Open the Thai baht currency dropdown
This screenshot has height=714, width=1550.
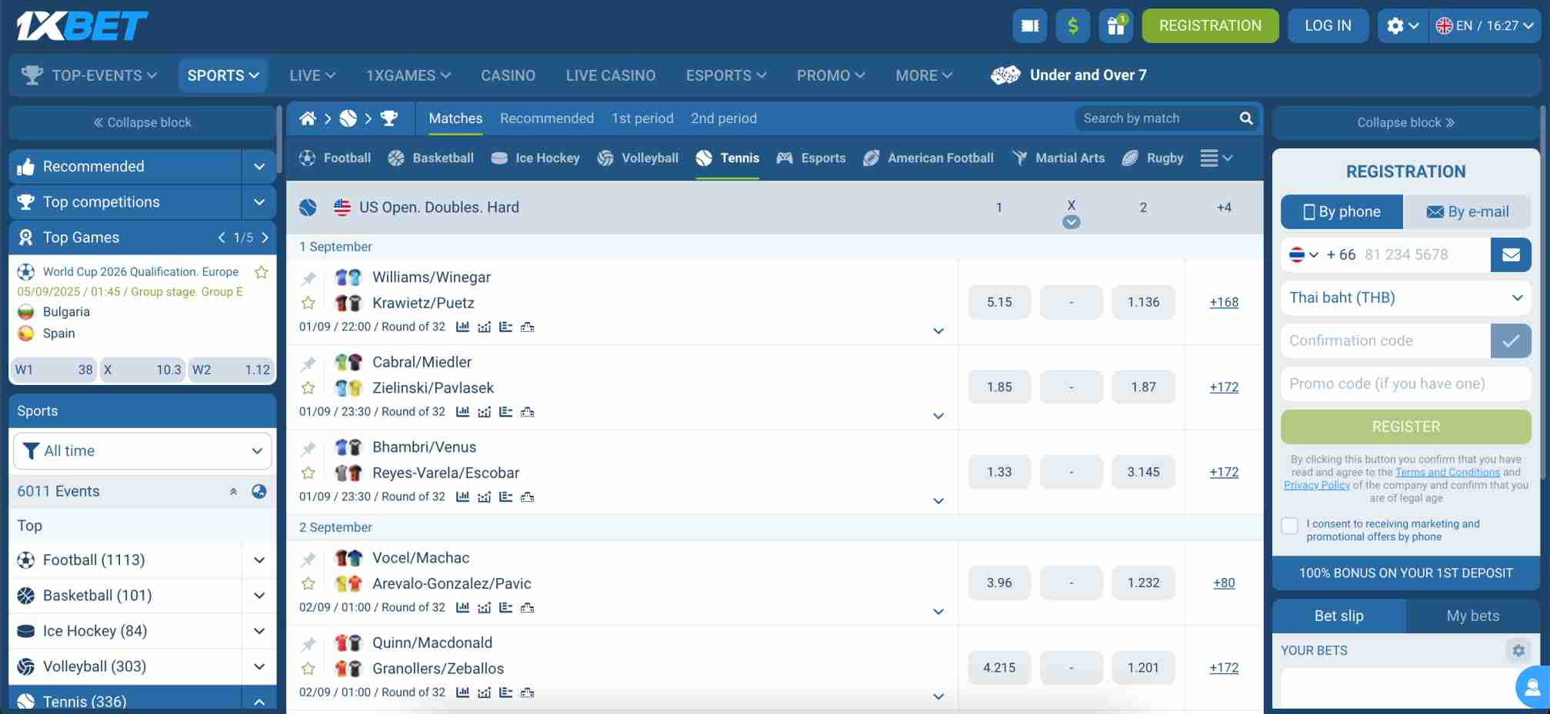click(x=1405, y=298)
